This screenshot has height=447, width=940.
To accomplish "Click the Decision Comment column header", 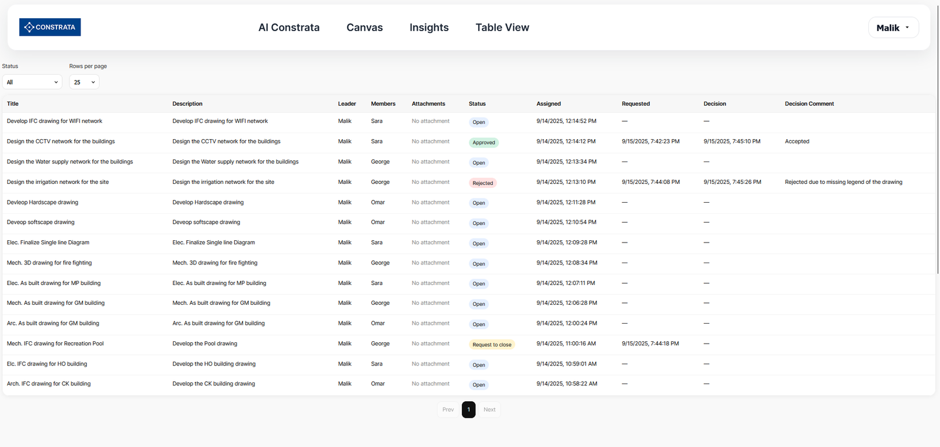I will [x=809, y=104].
